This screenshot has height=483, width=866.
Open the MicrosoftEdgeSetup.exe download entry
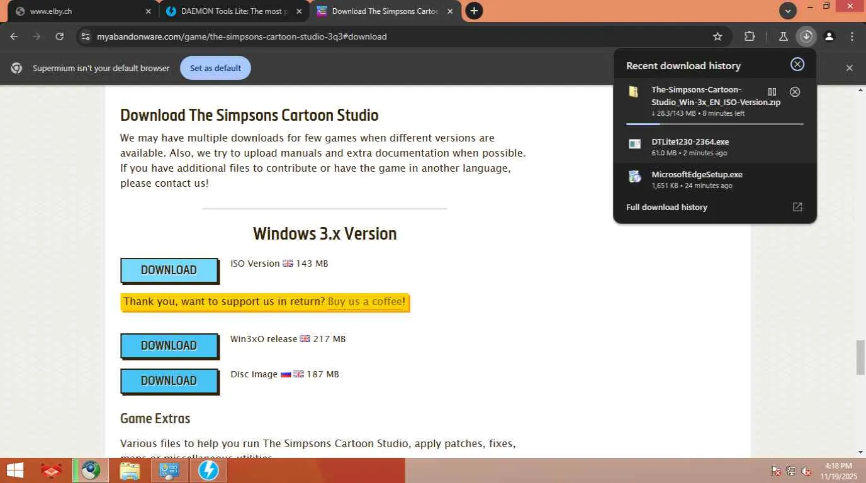715,179
